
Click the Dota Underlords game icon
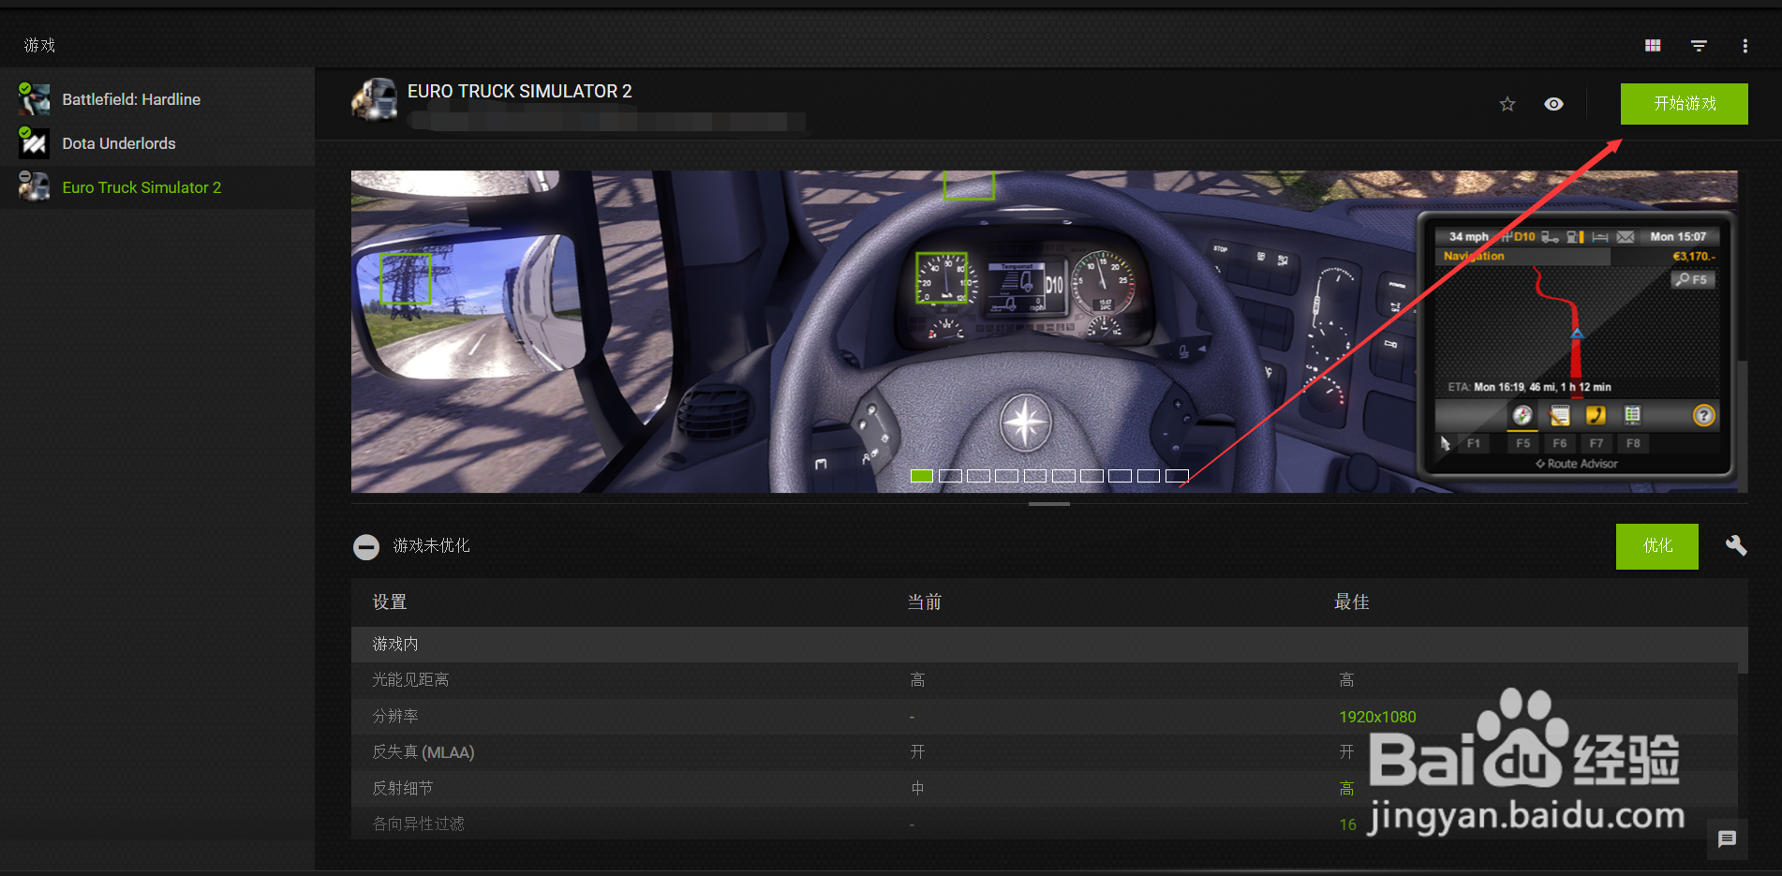34,142
